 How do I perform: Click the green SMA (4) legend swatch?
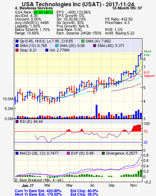tap(83, 41)
